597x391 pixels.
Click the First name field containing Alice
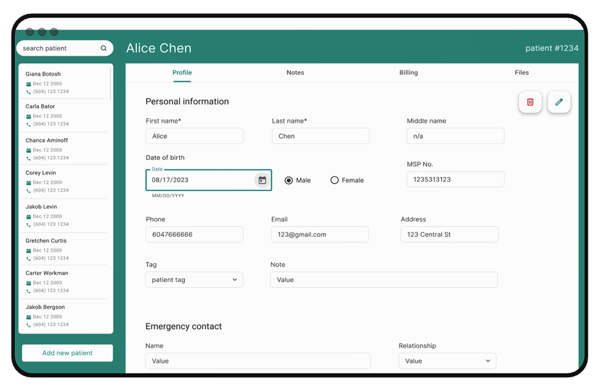[x=194, y=136]
